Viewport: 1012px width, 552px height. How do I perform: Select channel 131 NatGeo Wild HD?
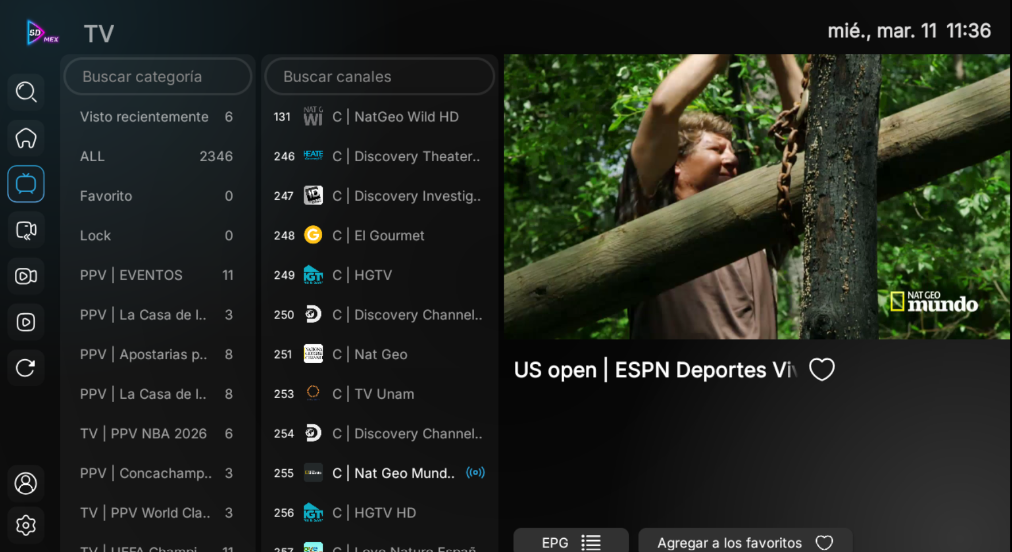pos(379,116)
